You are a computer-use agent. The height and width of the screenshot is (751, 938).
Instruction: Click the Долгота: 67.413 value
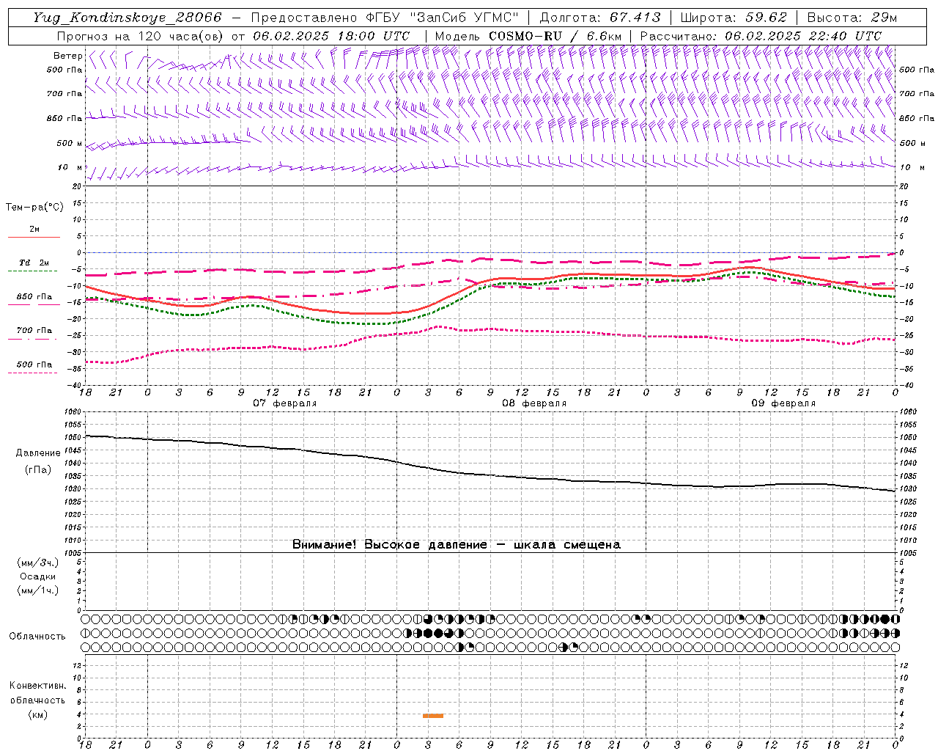(600, 18)
